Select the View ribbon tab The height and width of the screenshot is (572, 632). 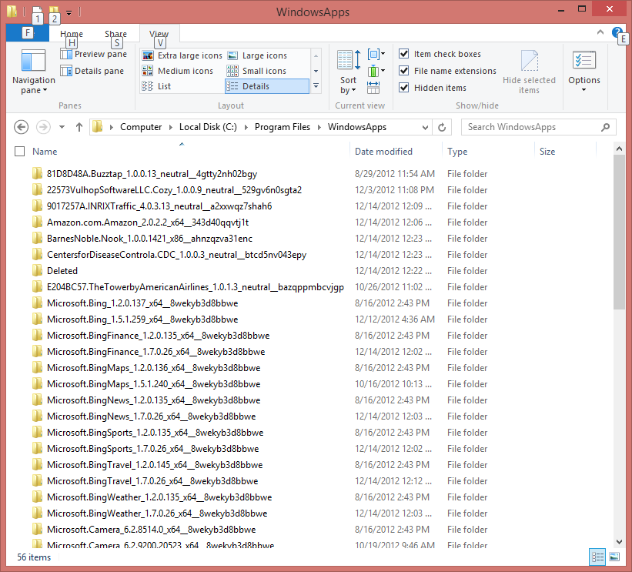pyautogui.click(x=159, y=34)
